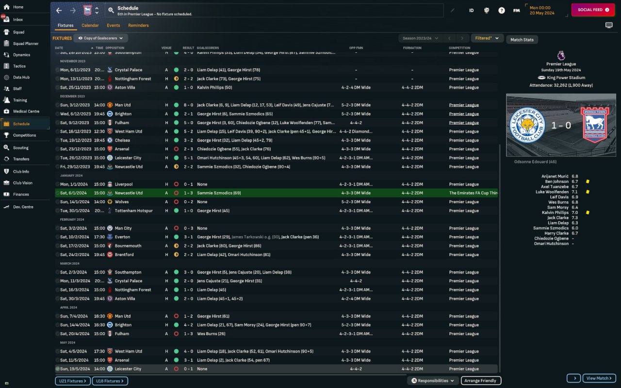
Task: Open the world globe icon in top bar
Action: coord(487,10)
